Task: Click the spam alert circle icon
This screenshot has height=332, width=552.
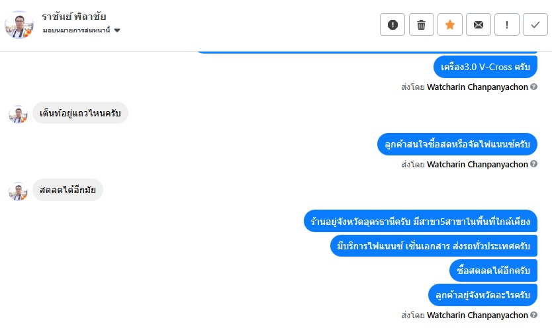Action: [392, 25]
